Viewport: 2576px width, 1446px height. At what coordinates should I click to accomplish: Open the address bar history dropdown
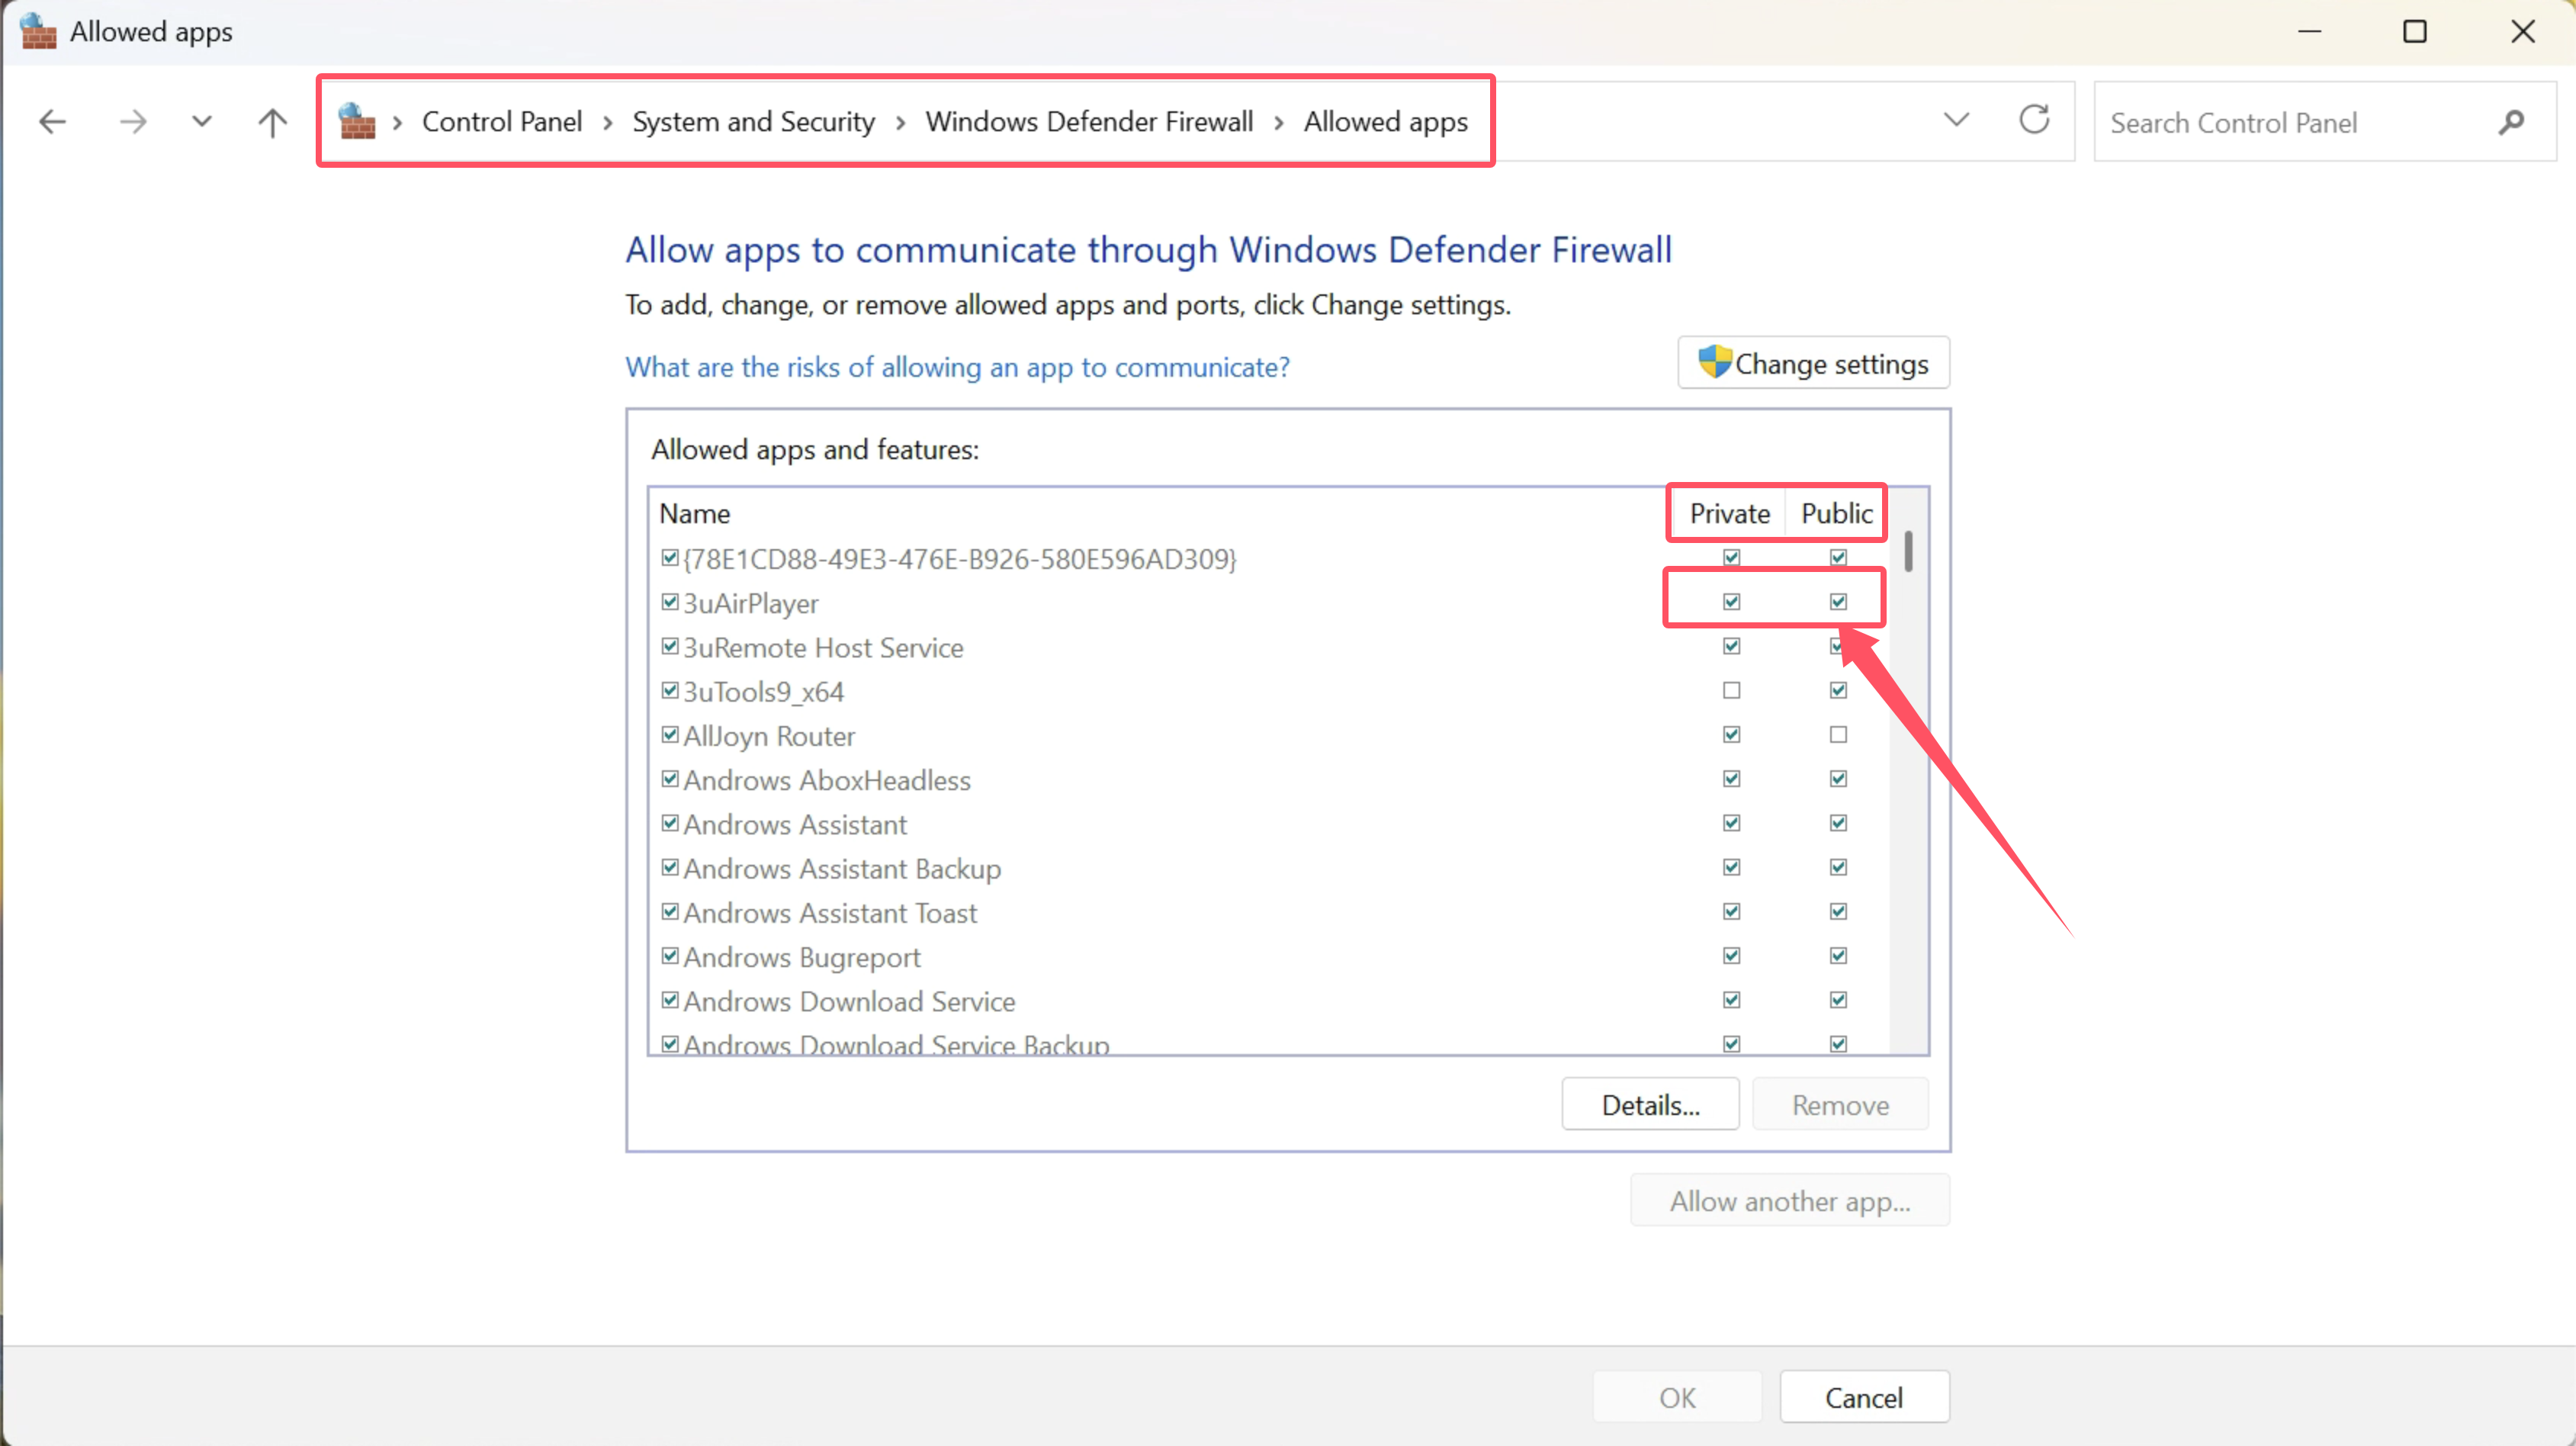(1956, 120)
